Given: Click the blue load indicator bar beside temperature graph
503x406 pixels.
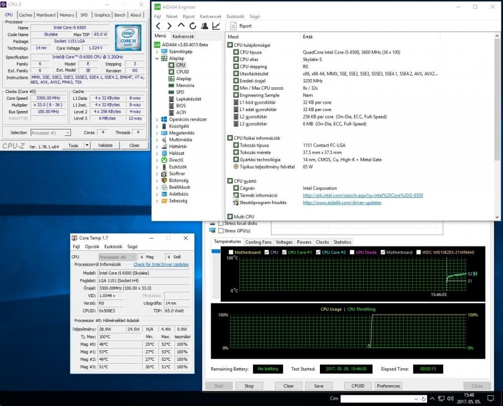Looking at the screenshot, I should point(216,251).
